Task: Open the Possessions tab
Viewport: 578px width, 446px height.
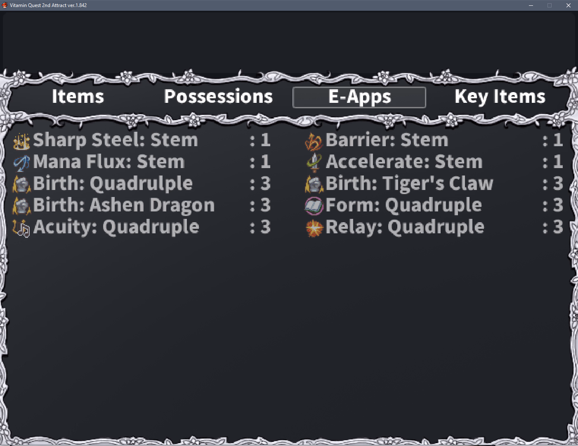Action: pos(218,97)
